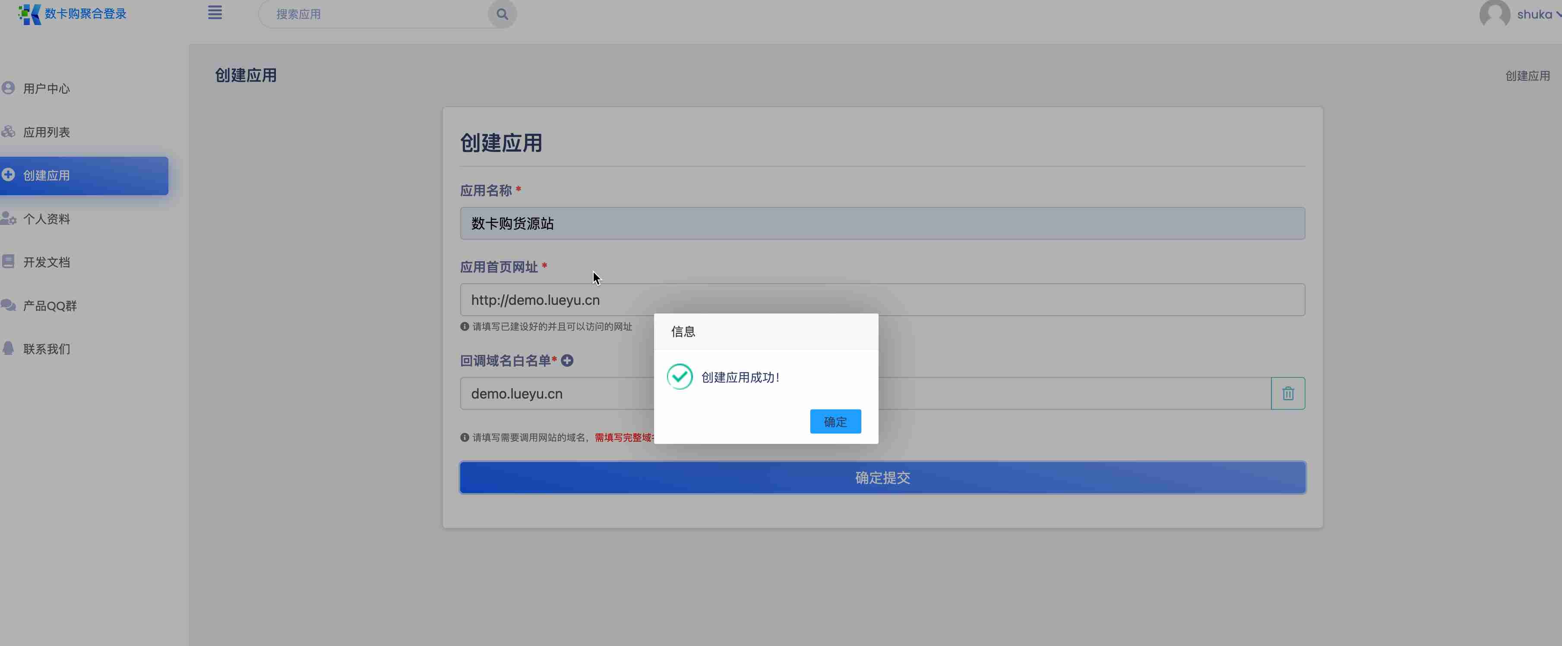Select 联系我们 in sidebar

coord(46,349)
